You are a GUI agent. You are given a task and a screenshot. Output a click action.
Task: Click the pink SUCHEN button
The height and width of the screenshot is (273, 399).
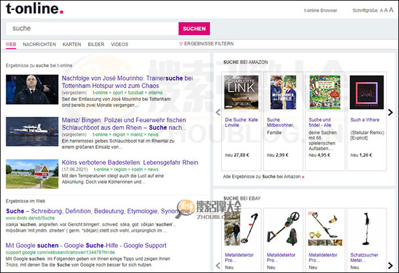(194, 28)
